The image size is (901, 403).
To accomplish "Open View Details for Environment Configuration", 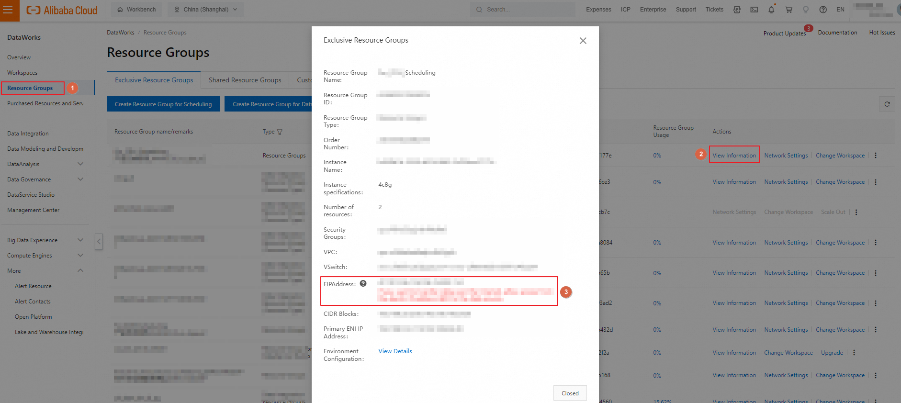I will (x=395, y=351).
